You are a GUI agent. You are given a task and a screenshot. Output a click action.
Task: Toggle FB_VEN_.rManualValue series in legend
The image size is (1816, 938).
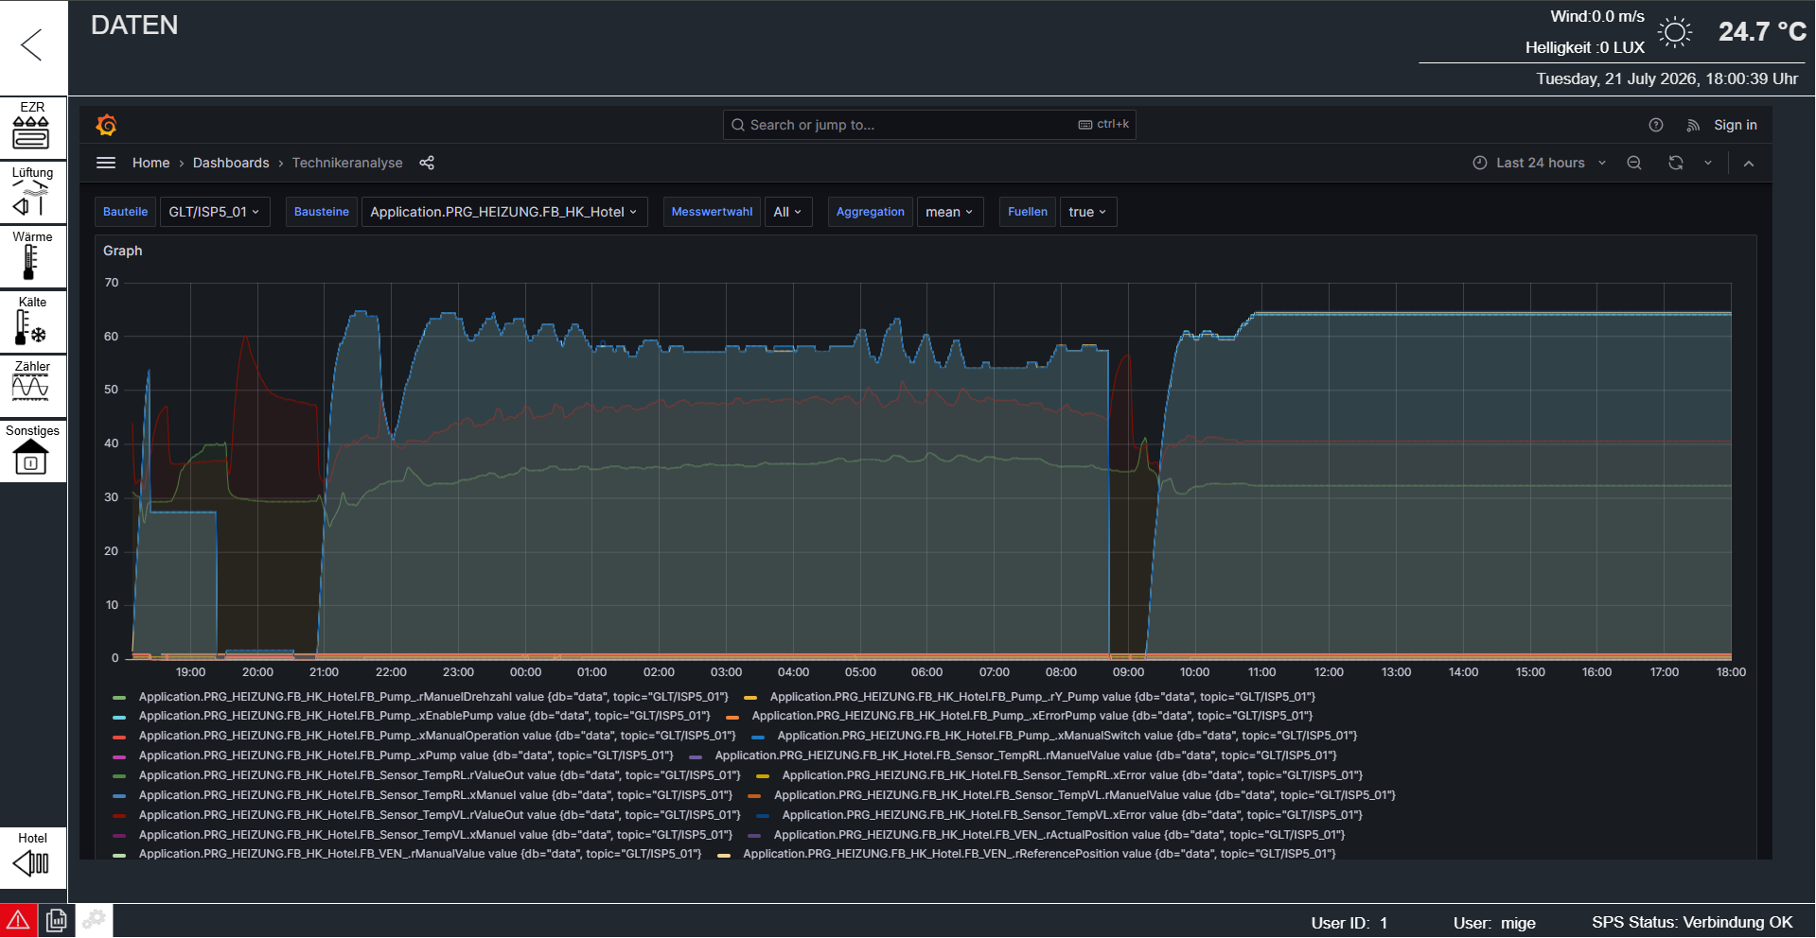(x=420, y=854)
